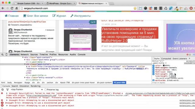Screen dimensions: 195x109
Task: Select div.post-content breadcrumb
Action: [104, 83]
